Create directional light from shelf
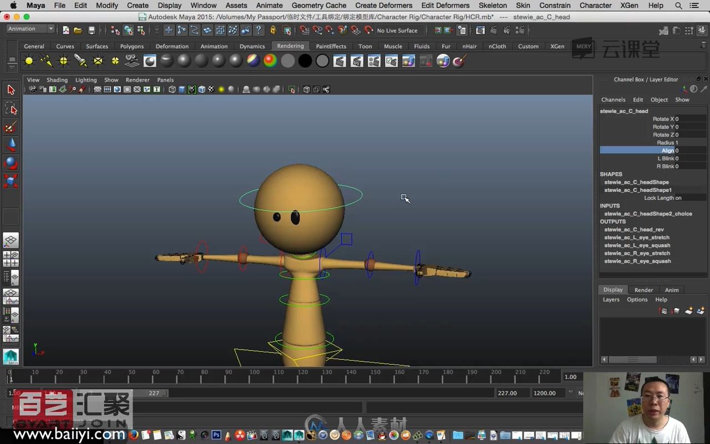The height and width of the screenshot is (444, 710). coord(46,61)
